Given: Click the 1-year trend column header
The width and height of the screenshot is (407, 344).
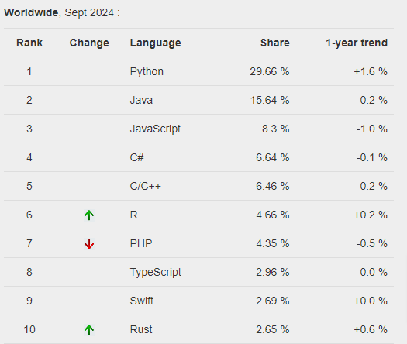Looking at the screenshot, I should coord(357,43).
